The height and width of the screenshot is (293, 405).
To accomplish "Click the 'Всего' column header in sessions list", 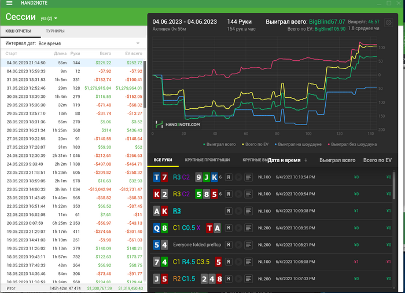I will pos(105,53).
